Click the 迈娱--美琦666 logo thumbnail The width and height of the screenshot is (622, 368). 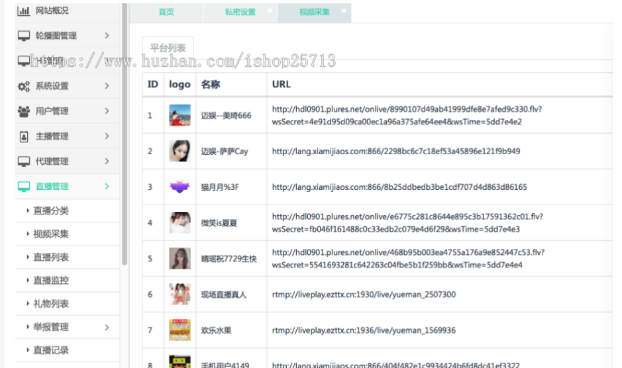pos(180,115)
